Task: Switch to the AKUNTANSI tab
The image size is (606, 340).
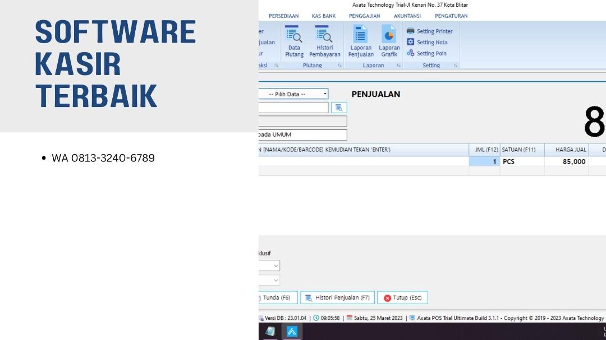Action: click(x=407, y=16)
